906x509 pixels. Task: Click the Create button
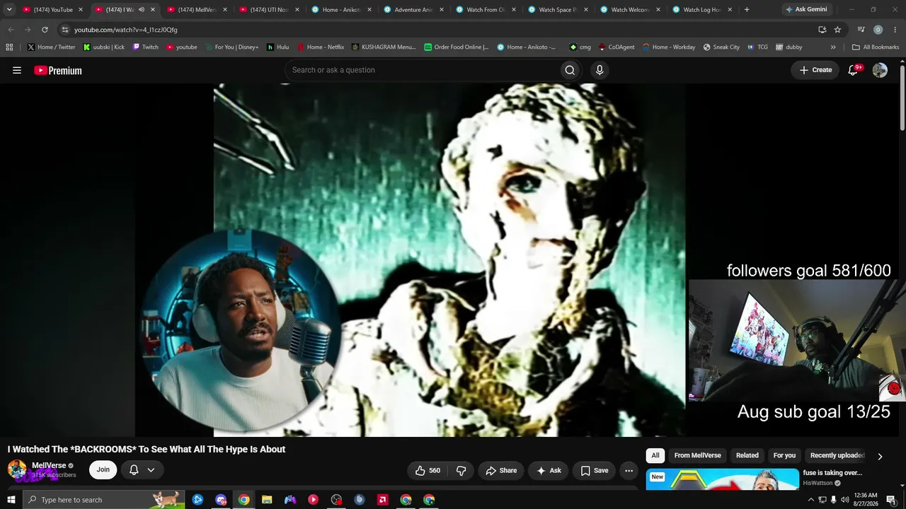point(815,70)
